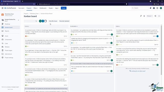Open the user profile avatar in header
The image size is (164, 92).
coord(161,8)
